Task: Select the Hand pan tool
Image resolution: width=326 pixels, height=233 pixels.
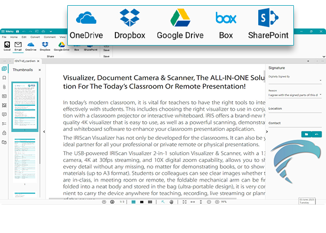Action: pyautogui.click(x=171, y=202)
